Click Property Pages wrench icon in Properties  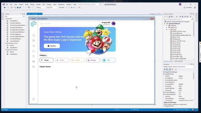(x=176, y=69)
